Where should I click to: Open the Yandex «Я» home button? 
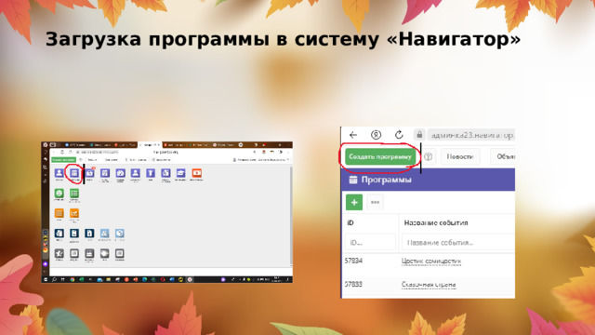(376, 135)
